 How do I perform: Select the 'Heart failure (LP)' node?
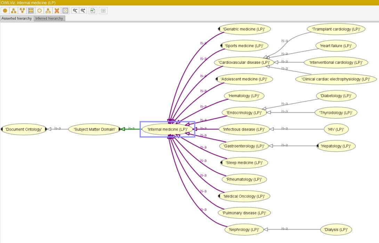(336, 45)
